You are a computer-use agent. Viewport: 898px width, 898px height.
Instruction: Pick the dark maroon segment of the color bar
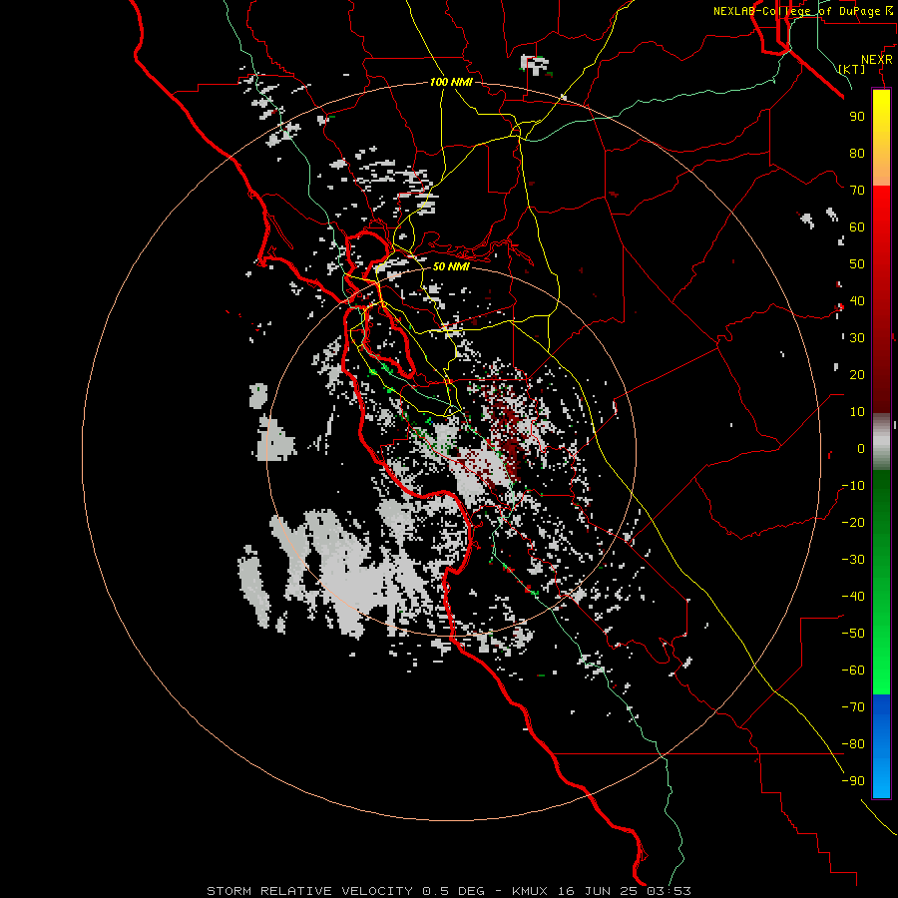pos(881,366)
